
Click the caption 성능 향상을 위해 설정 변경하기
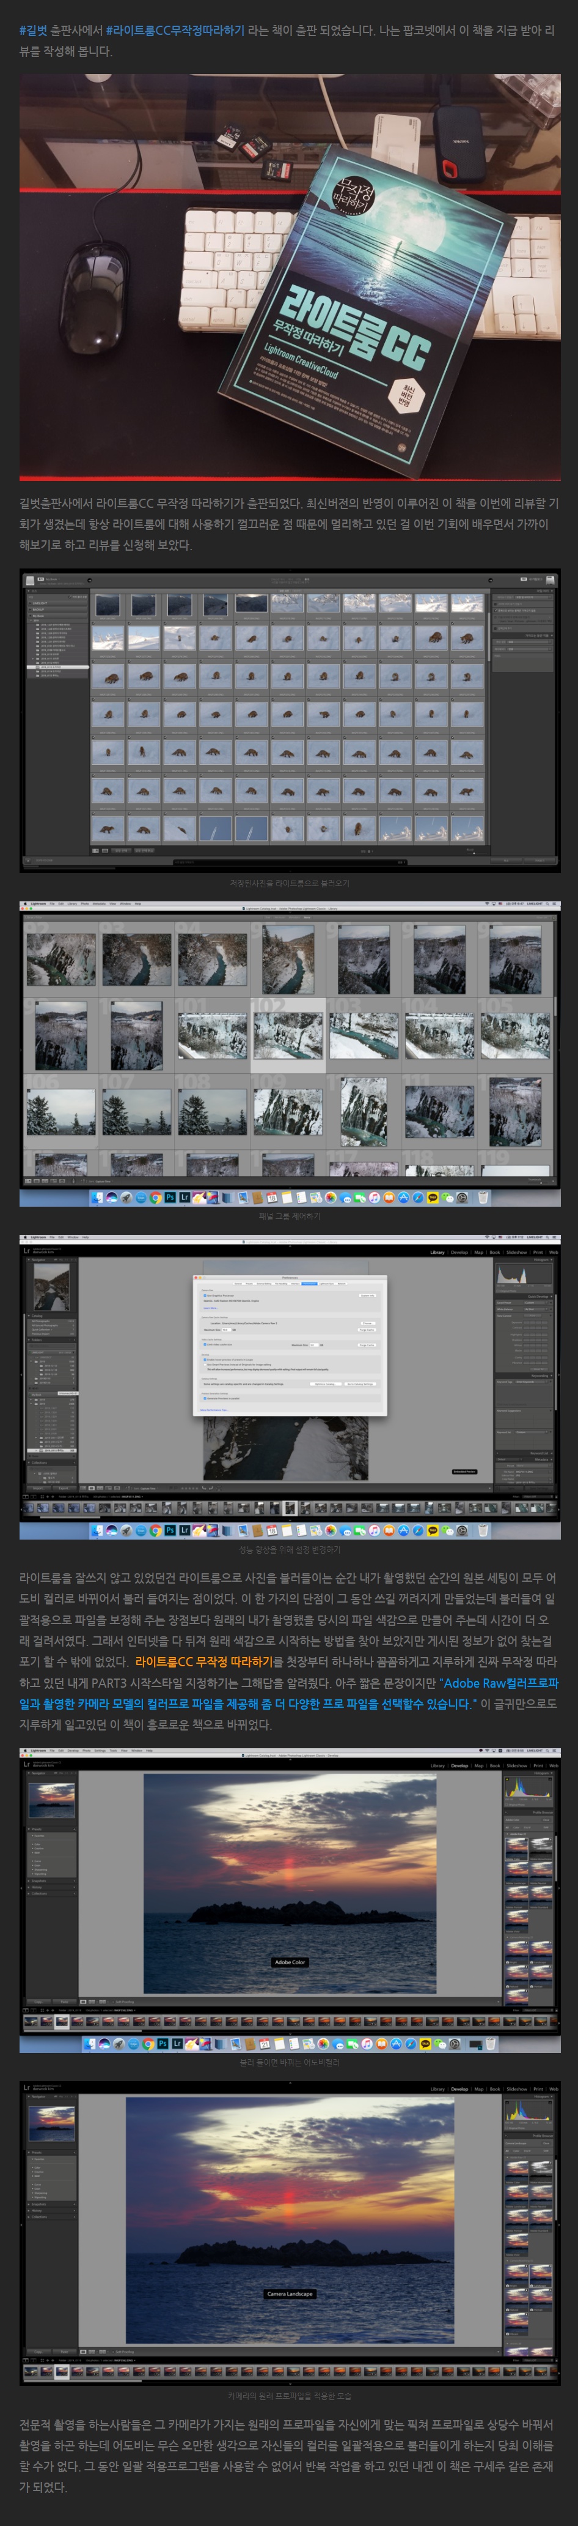(x=289, y=1549)
